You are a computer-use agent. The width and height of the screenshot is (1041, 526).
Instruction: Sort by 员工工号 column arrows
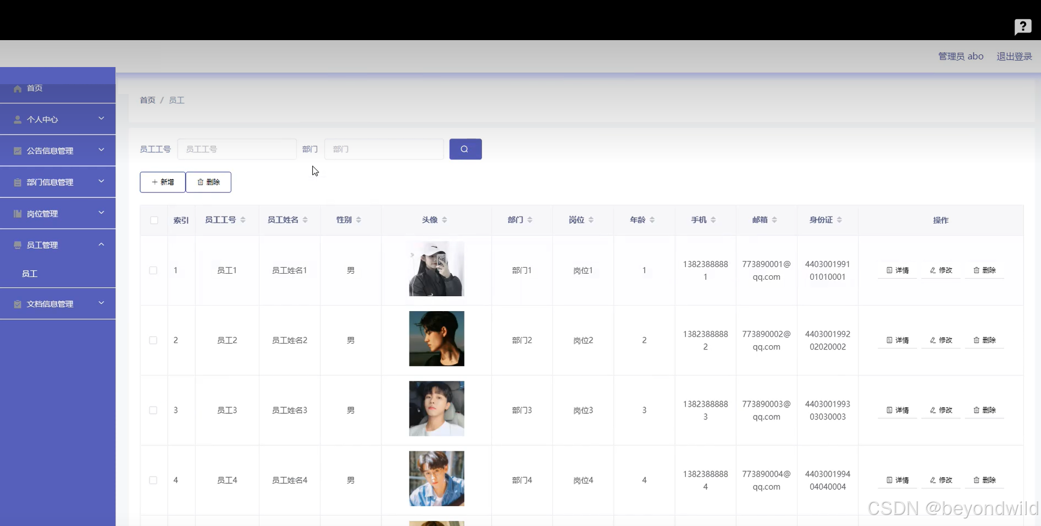[x=243, y=220]
